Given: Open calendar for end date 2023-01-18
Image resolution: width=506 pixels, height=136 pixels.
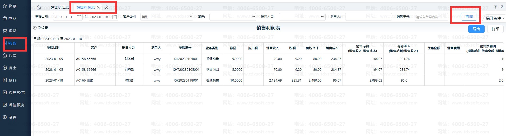Looking at the screenshot, I should click(x=115, y=17).
